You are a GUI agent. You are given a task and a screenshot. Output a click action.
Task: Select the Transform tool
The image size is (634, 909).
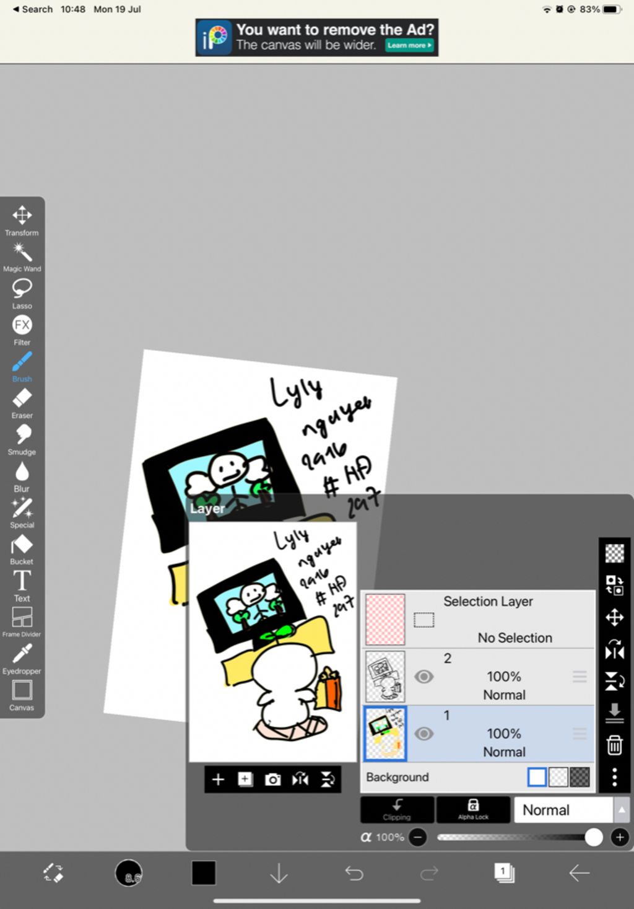[x=22, y=220]
